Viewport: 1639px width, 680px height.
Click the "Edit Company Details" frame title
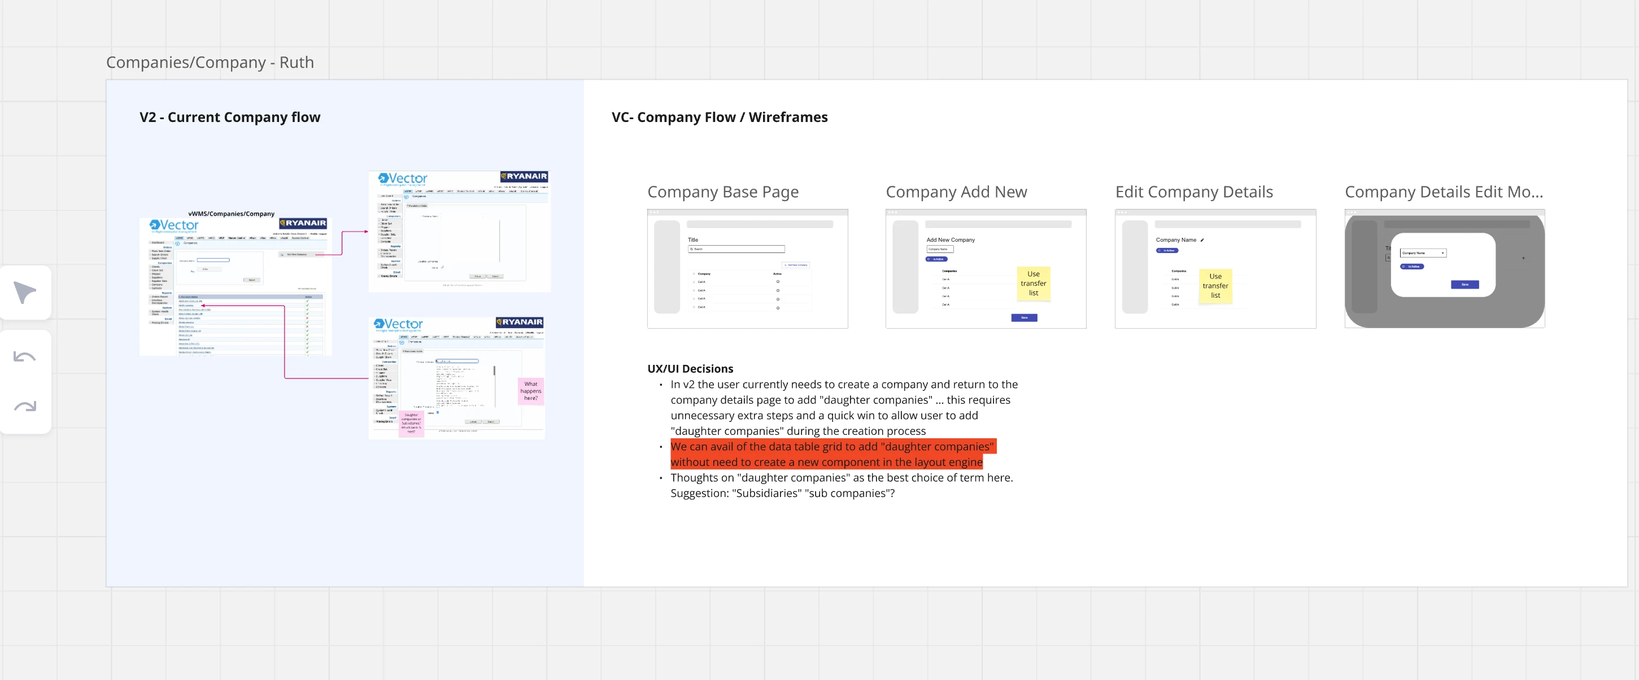(1195, 191)
